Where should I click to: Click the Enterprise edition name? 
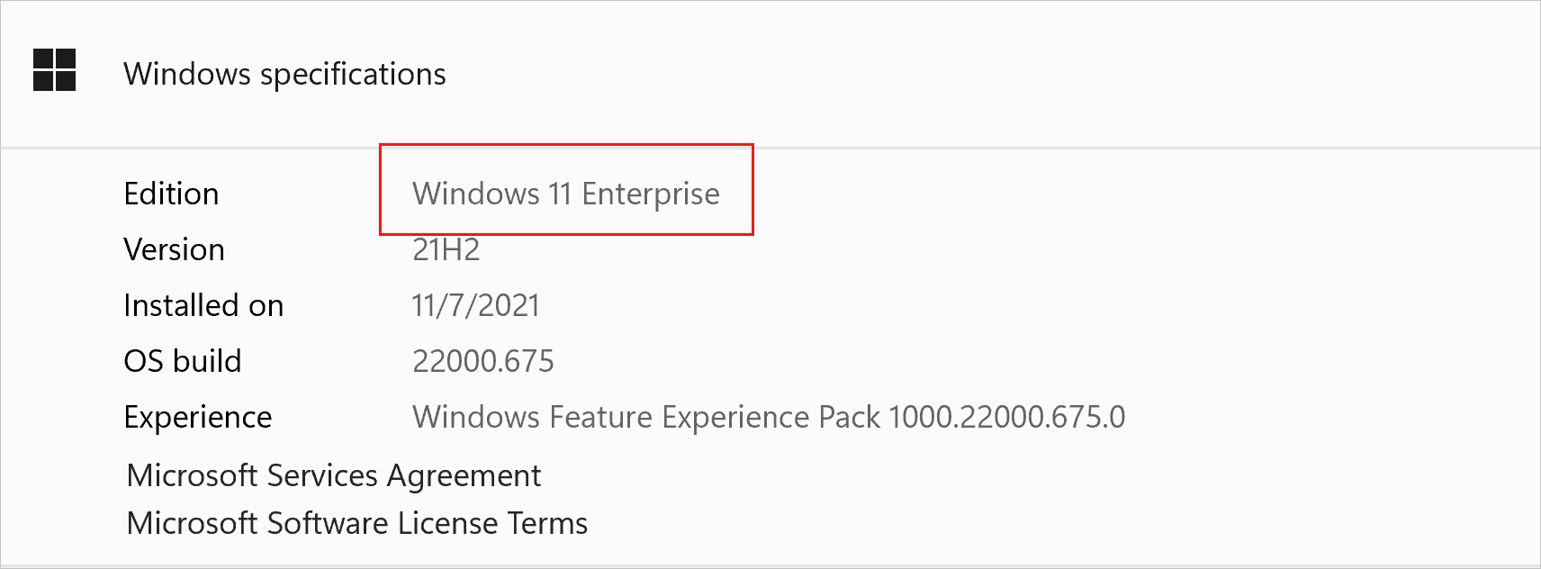click(x=650, y=193)
